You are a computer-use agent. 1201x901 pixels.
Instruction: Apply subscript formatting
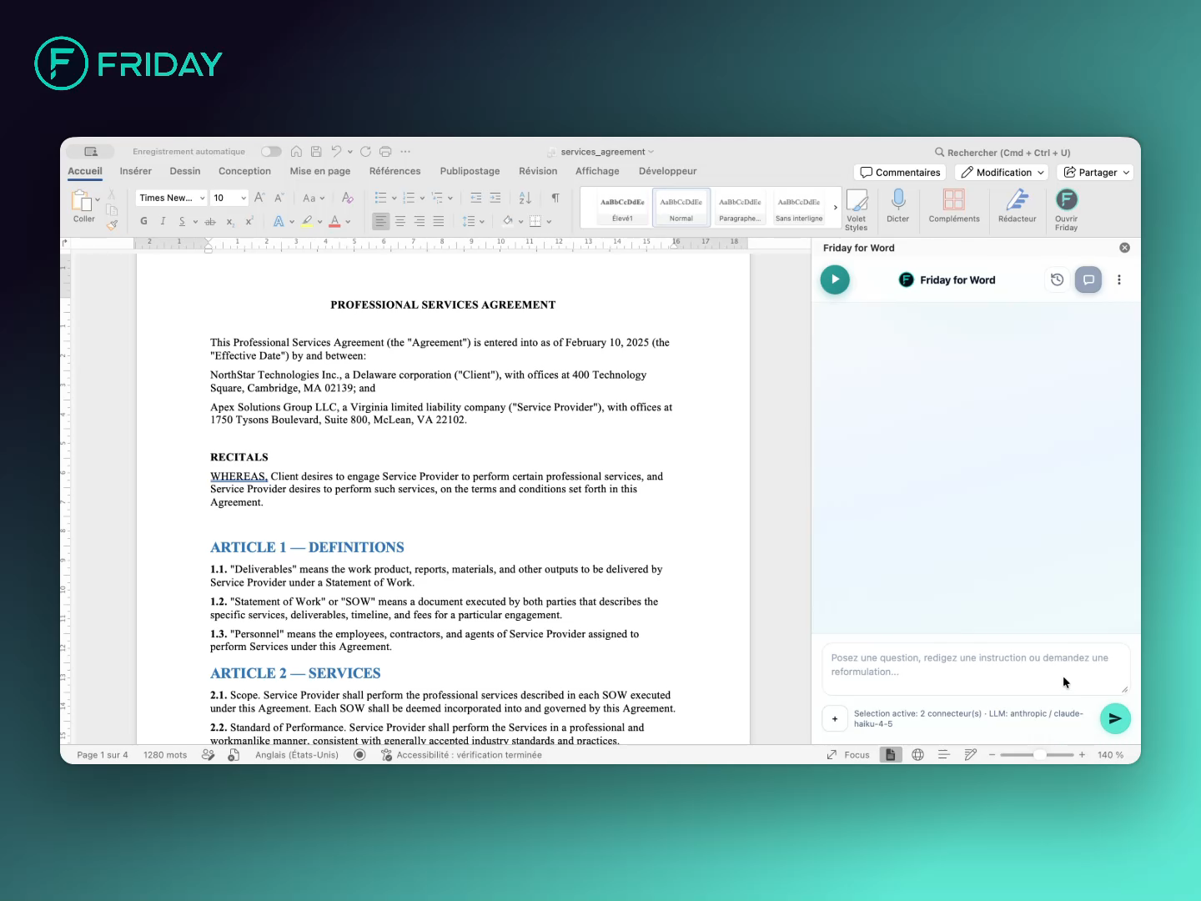pyautogui.click(x=230, y=222)
